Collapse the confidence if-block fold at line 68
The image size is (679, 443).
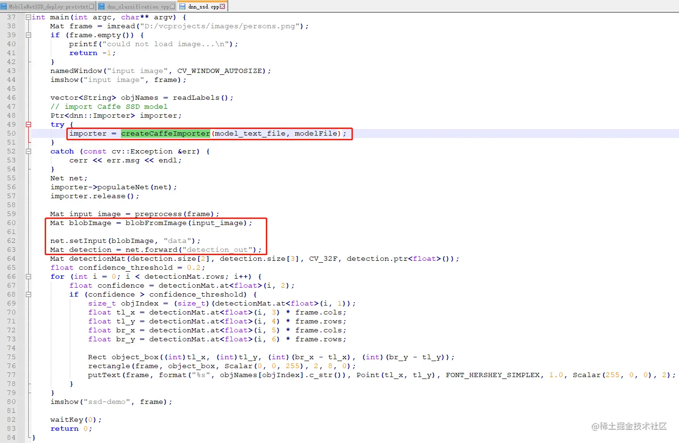coord(28,294)
